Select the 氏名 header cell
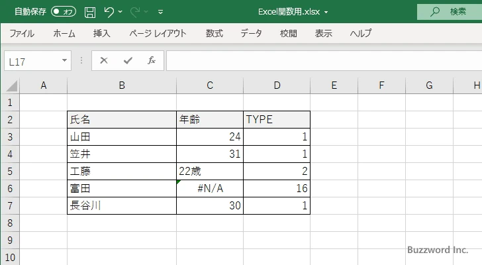482x265 pixels. point(122,120)
